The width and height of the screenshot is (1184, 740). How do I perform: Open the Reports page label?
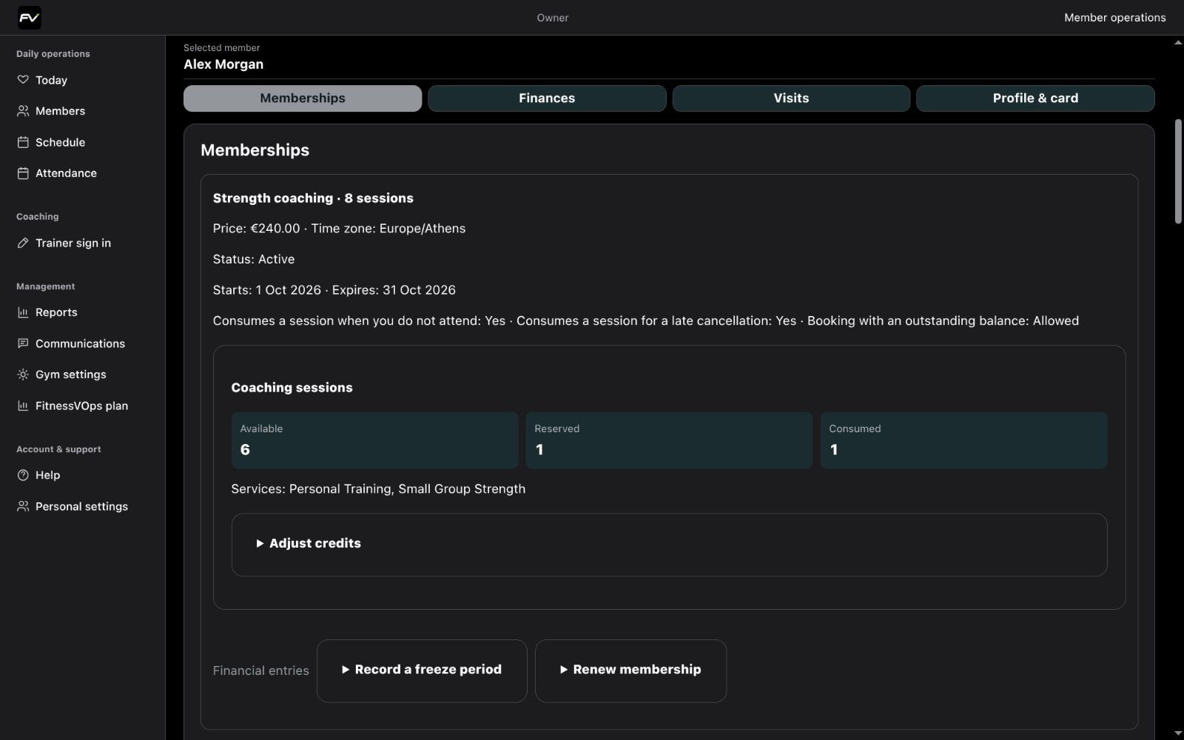click(x=56, y=312)
